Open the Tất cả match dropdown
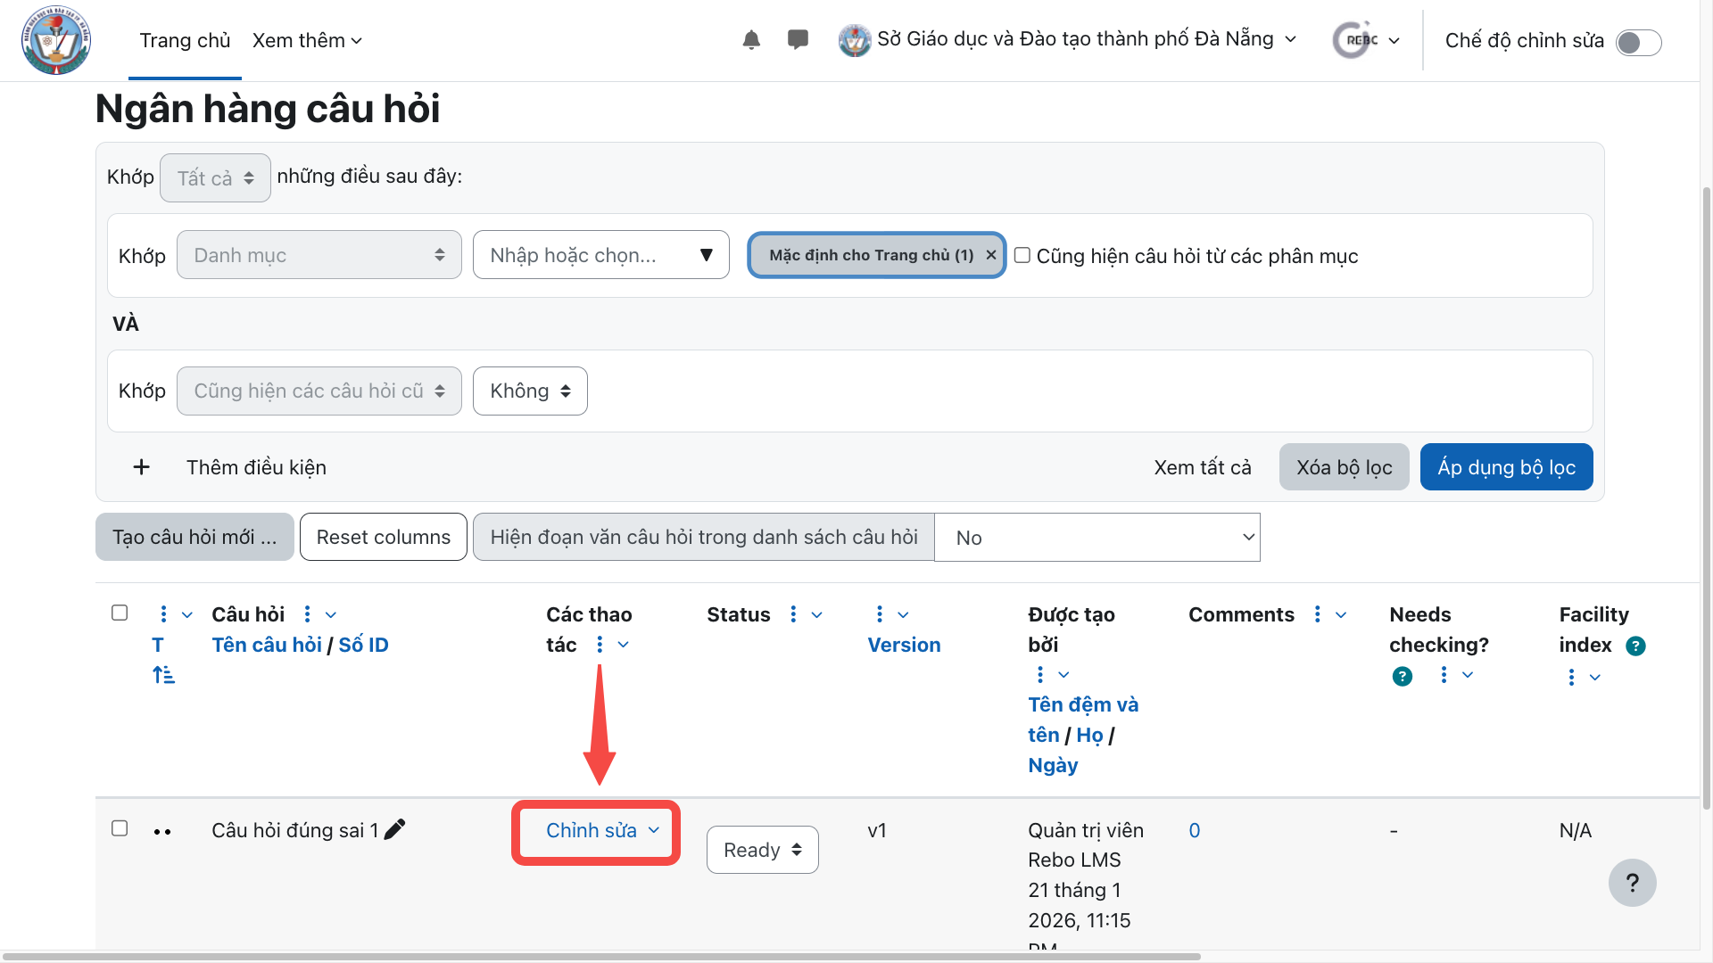The height and width of the screenshot is (963, 1713). pos(215,178)
